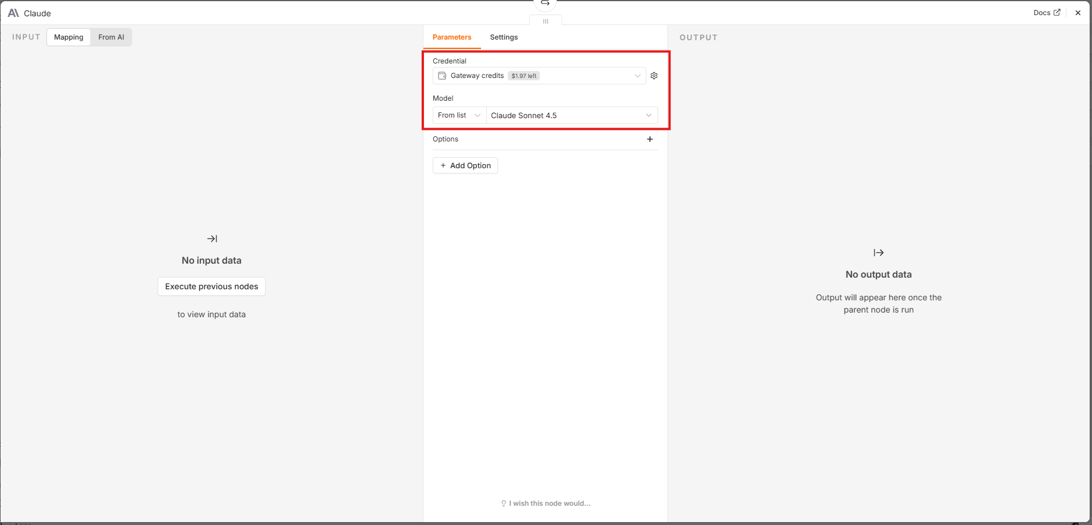Viewport: 1092px width, 525px height.
Task: Switch input view to From AI
Action: [x=111, y=37]
